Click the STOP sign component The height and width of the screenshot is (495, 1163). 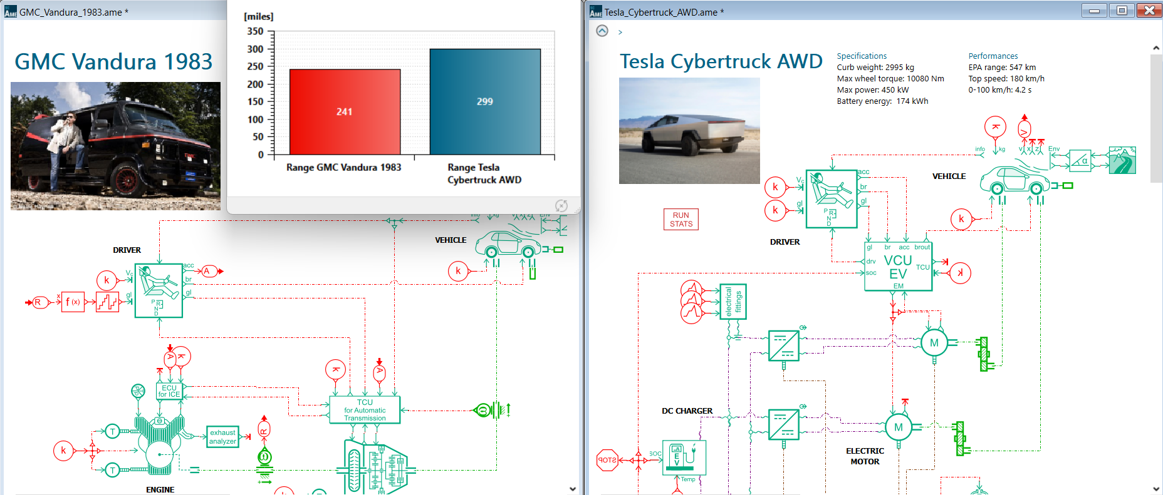[x=607, y=460]
